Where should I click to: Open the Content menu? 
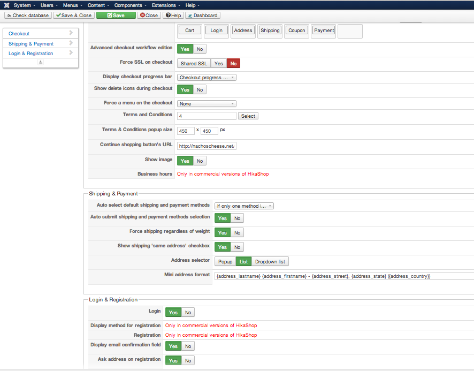[x=98, y=5]
